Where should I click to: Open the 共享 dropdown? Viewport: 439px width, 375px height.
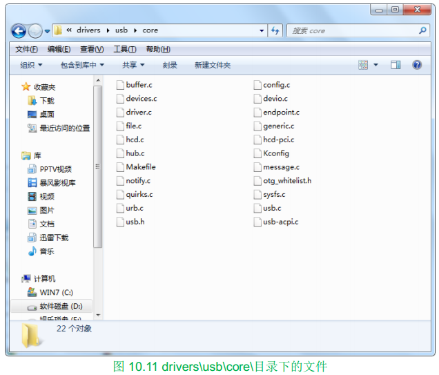[x=133, y=65]
